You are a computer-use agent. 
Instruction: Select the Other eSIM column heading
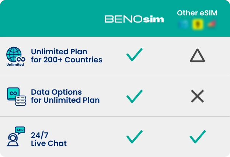point(197,13)
